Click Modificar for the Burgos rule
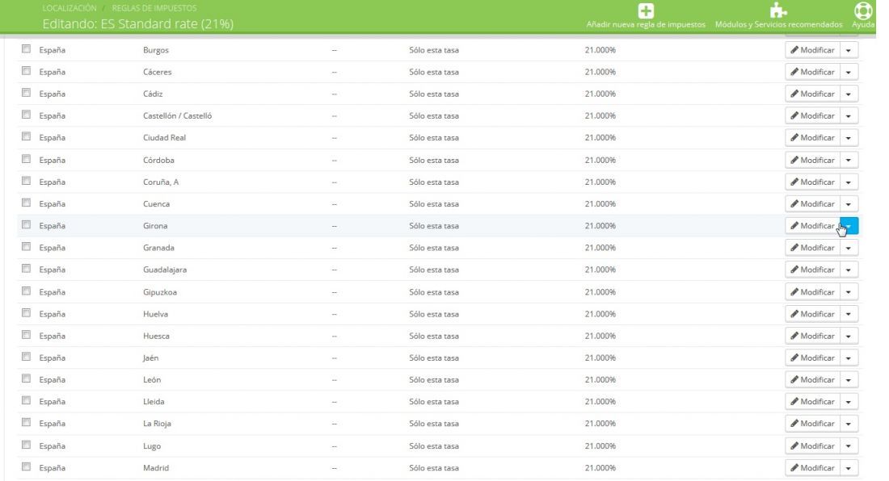The height and width of the screenshot is (481, 889). click(x=812, y=50)
